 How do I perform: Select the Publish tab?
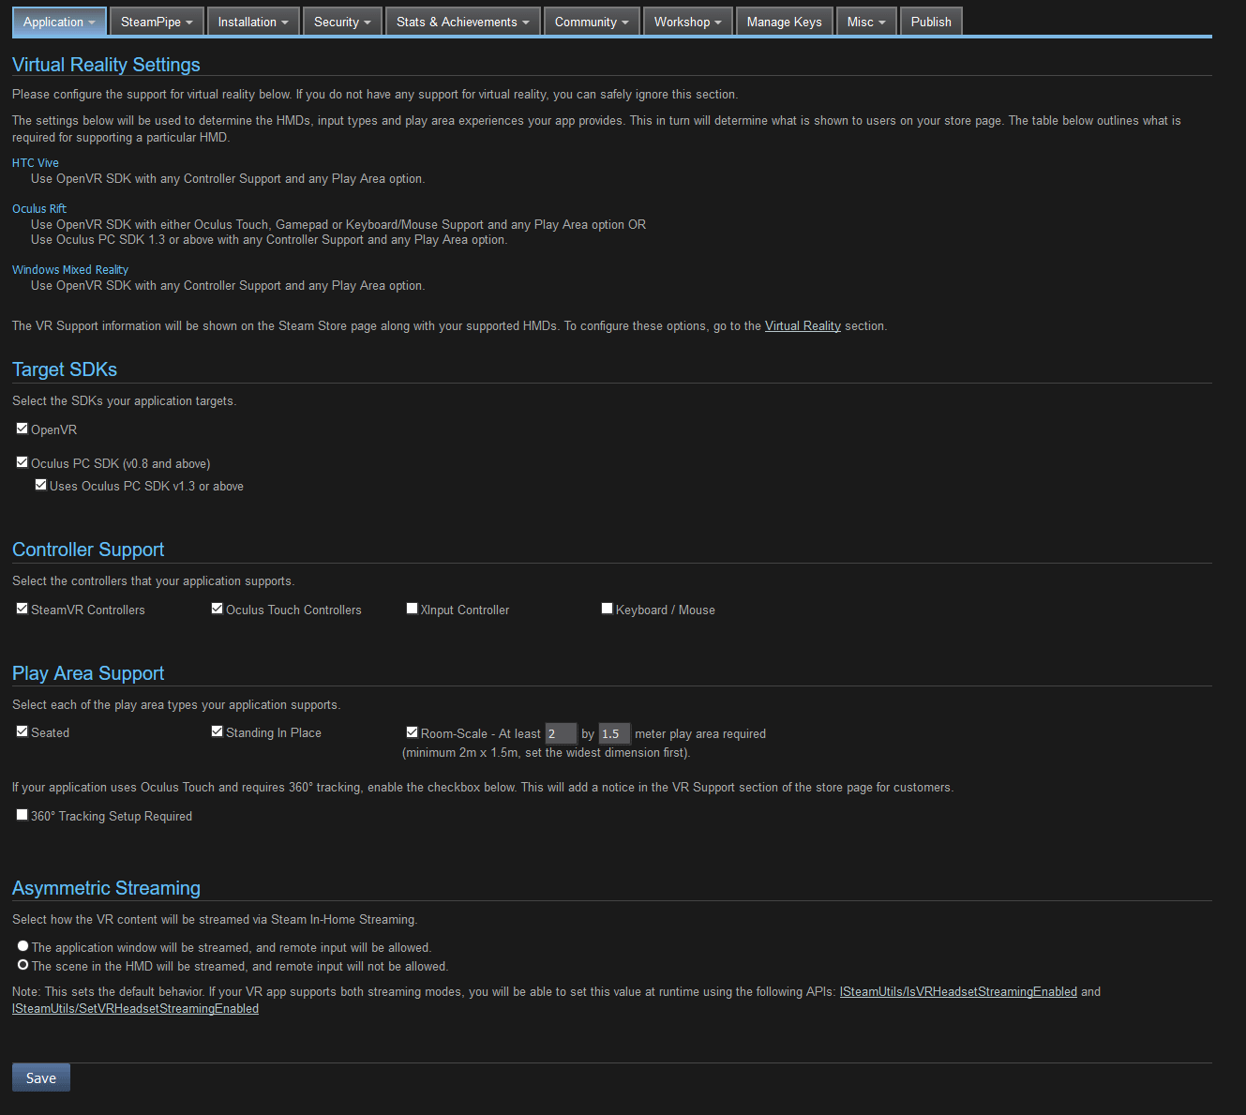pyautogui.click(x=929, y=20)
